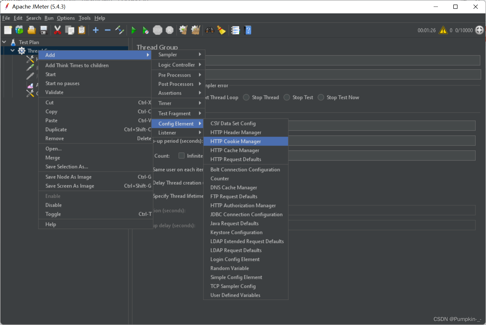
Task: Click the Cut scissors toolbar icon
Action: [x=57, y=30]
